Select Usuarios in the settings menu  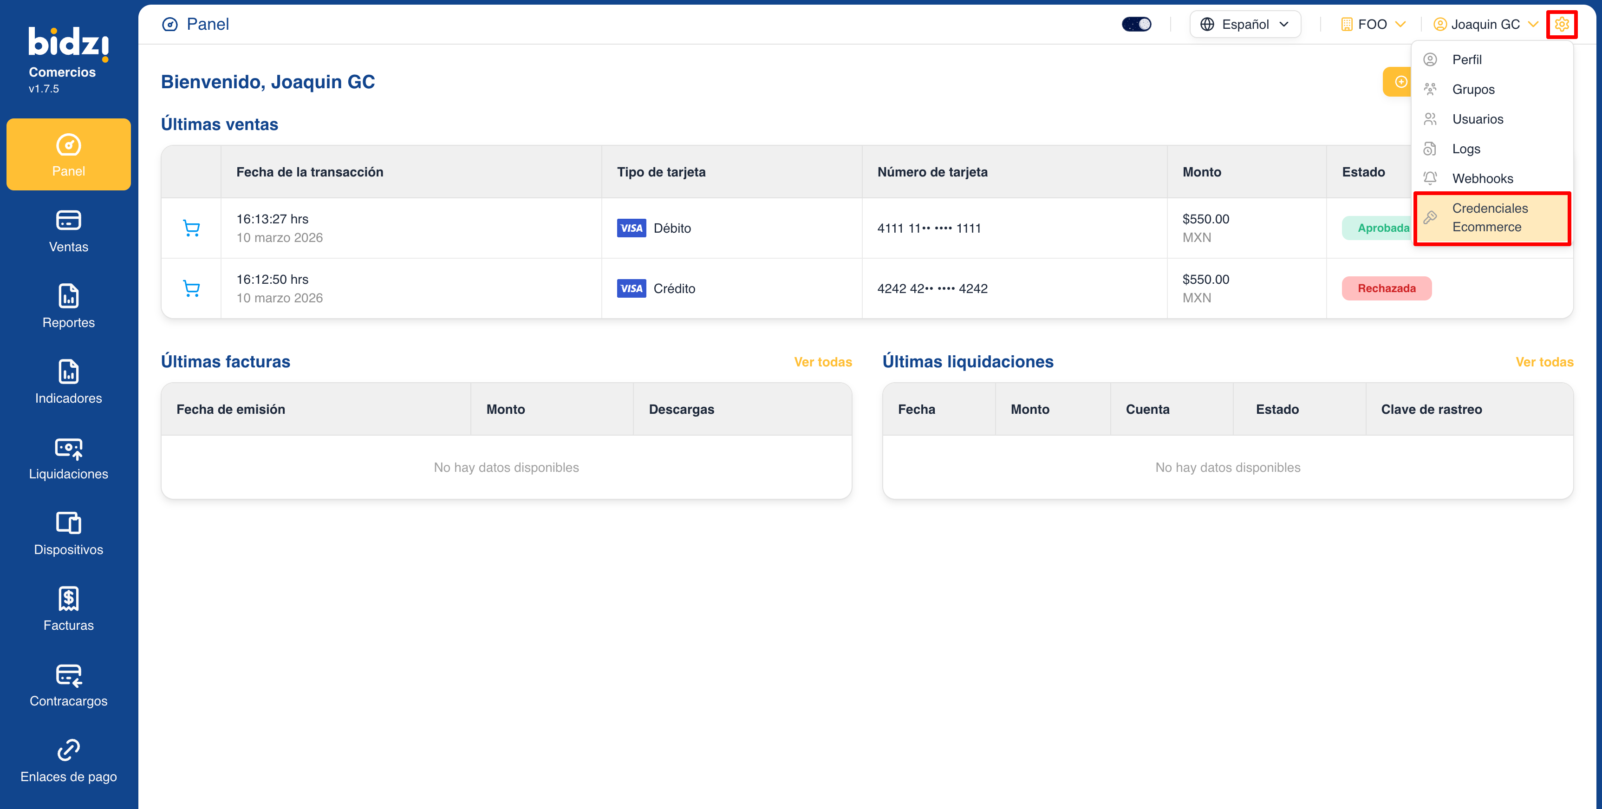pyautogui.click(x=1477, y=119)
